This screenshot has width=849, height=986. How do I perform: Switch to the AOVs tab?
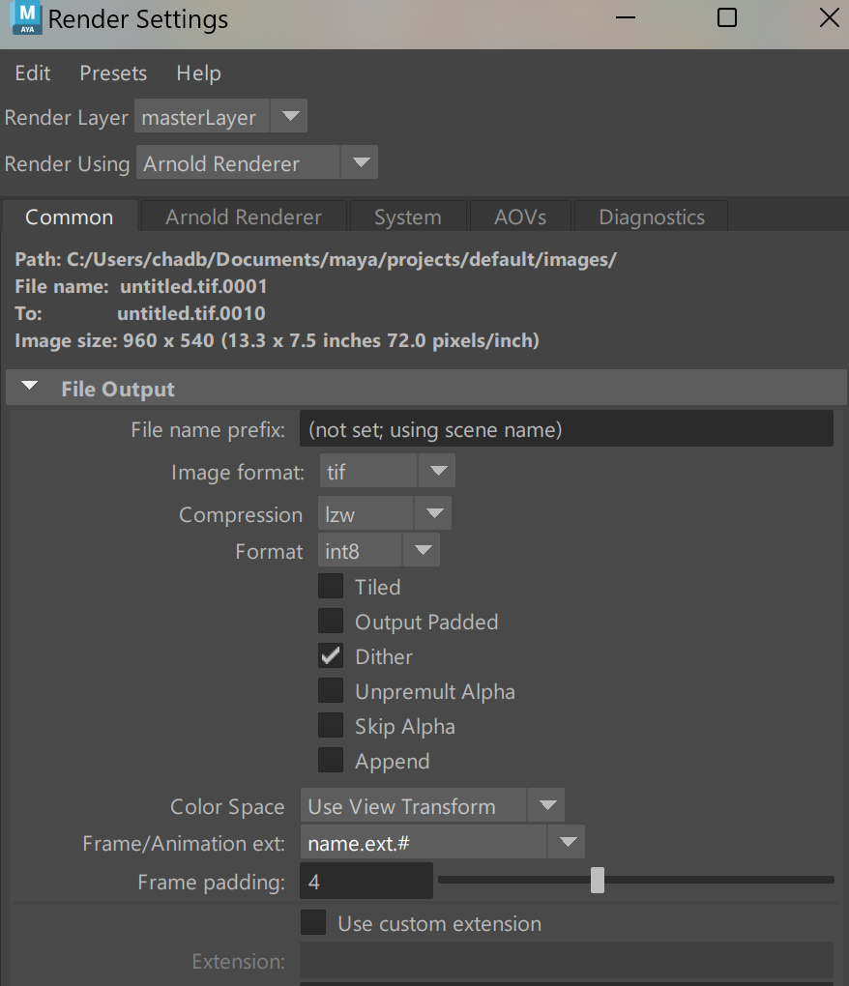click(x=519, y=217)
